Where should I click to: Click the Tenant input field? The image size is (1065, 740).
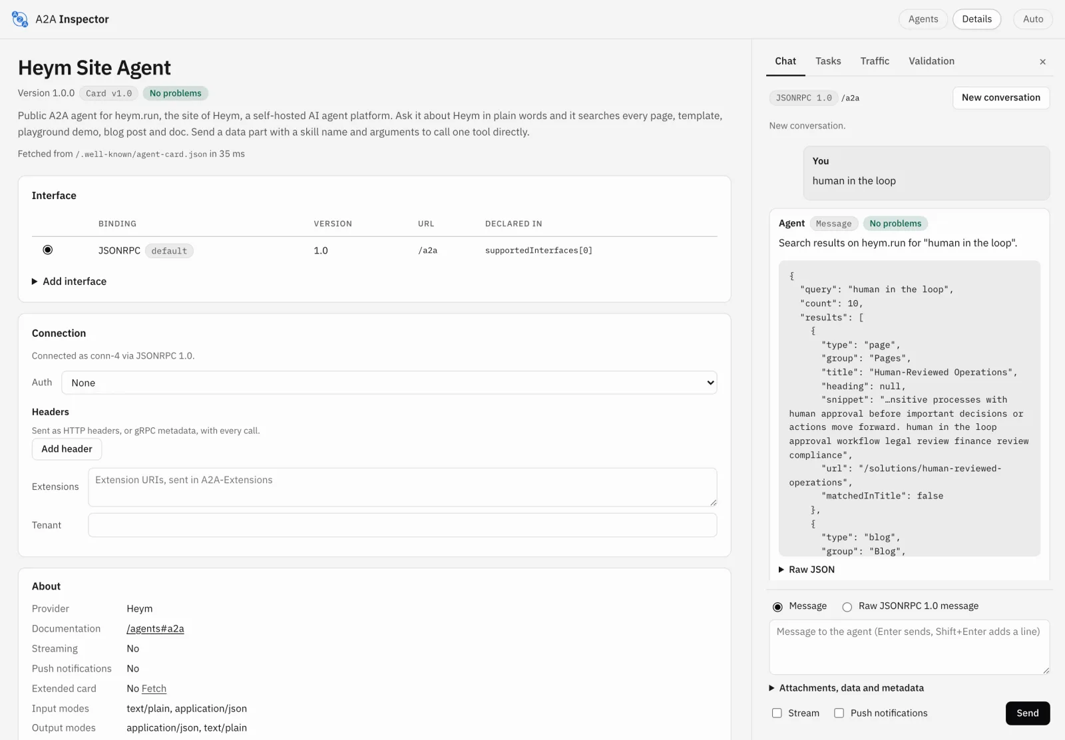click(402, 525)
